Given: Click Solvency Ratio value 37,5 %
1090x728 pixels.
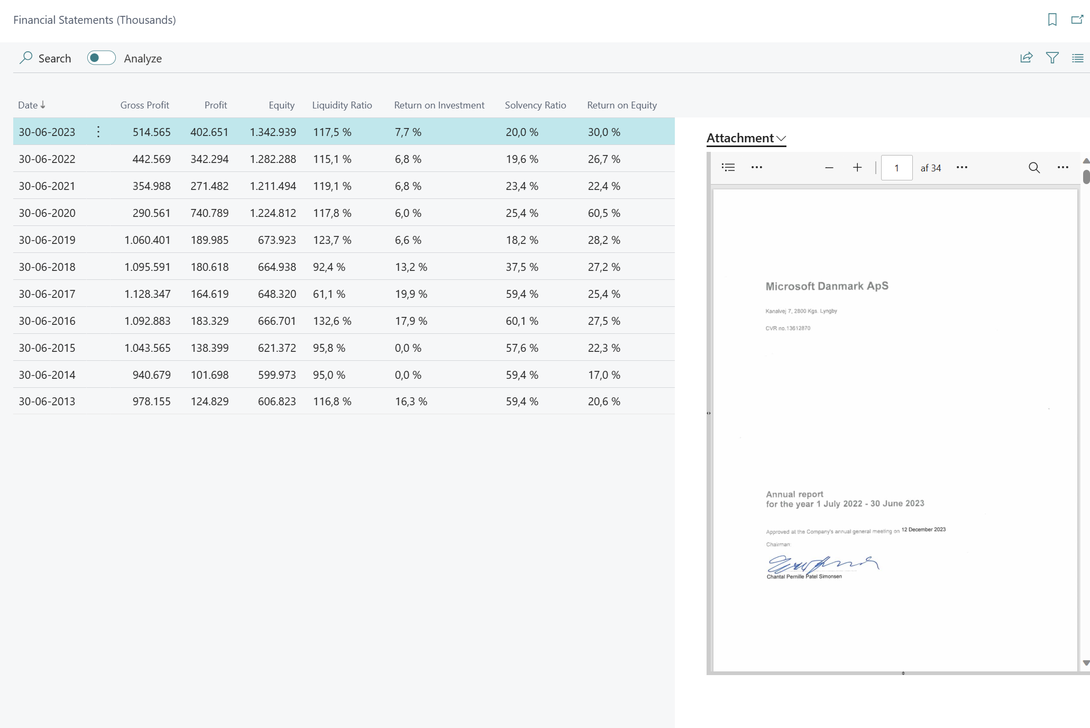Looking at the screenshot, I should tap(522, 267).
